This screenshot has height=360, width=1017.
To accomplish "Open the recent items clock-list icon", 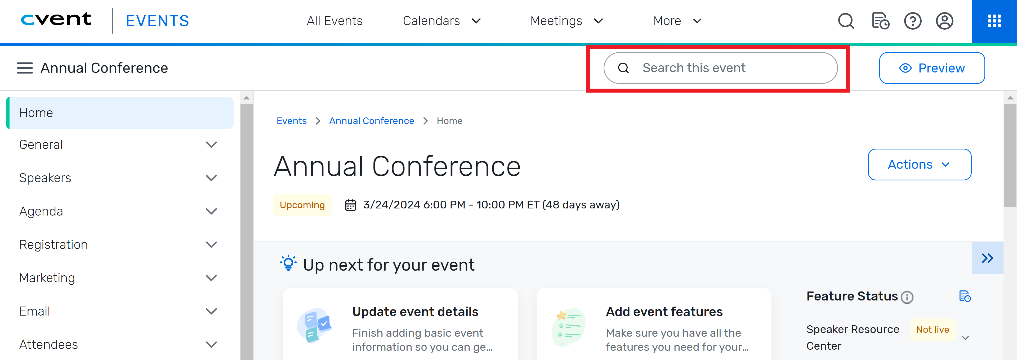I will (880, 21).
